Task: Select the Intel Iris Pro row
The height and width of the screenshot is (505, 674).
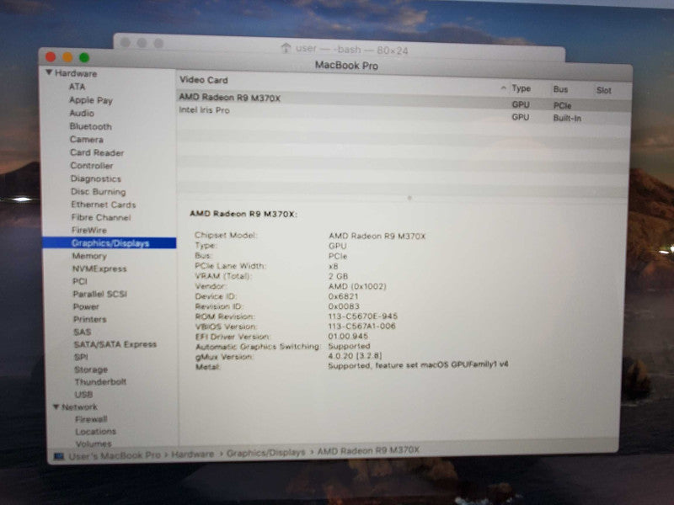Action: click(x=404, y=113)
